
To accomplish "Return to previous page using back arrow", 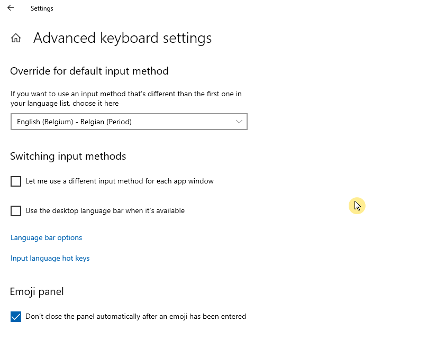I will pyautogui.click(x=11, y=8).
